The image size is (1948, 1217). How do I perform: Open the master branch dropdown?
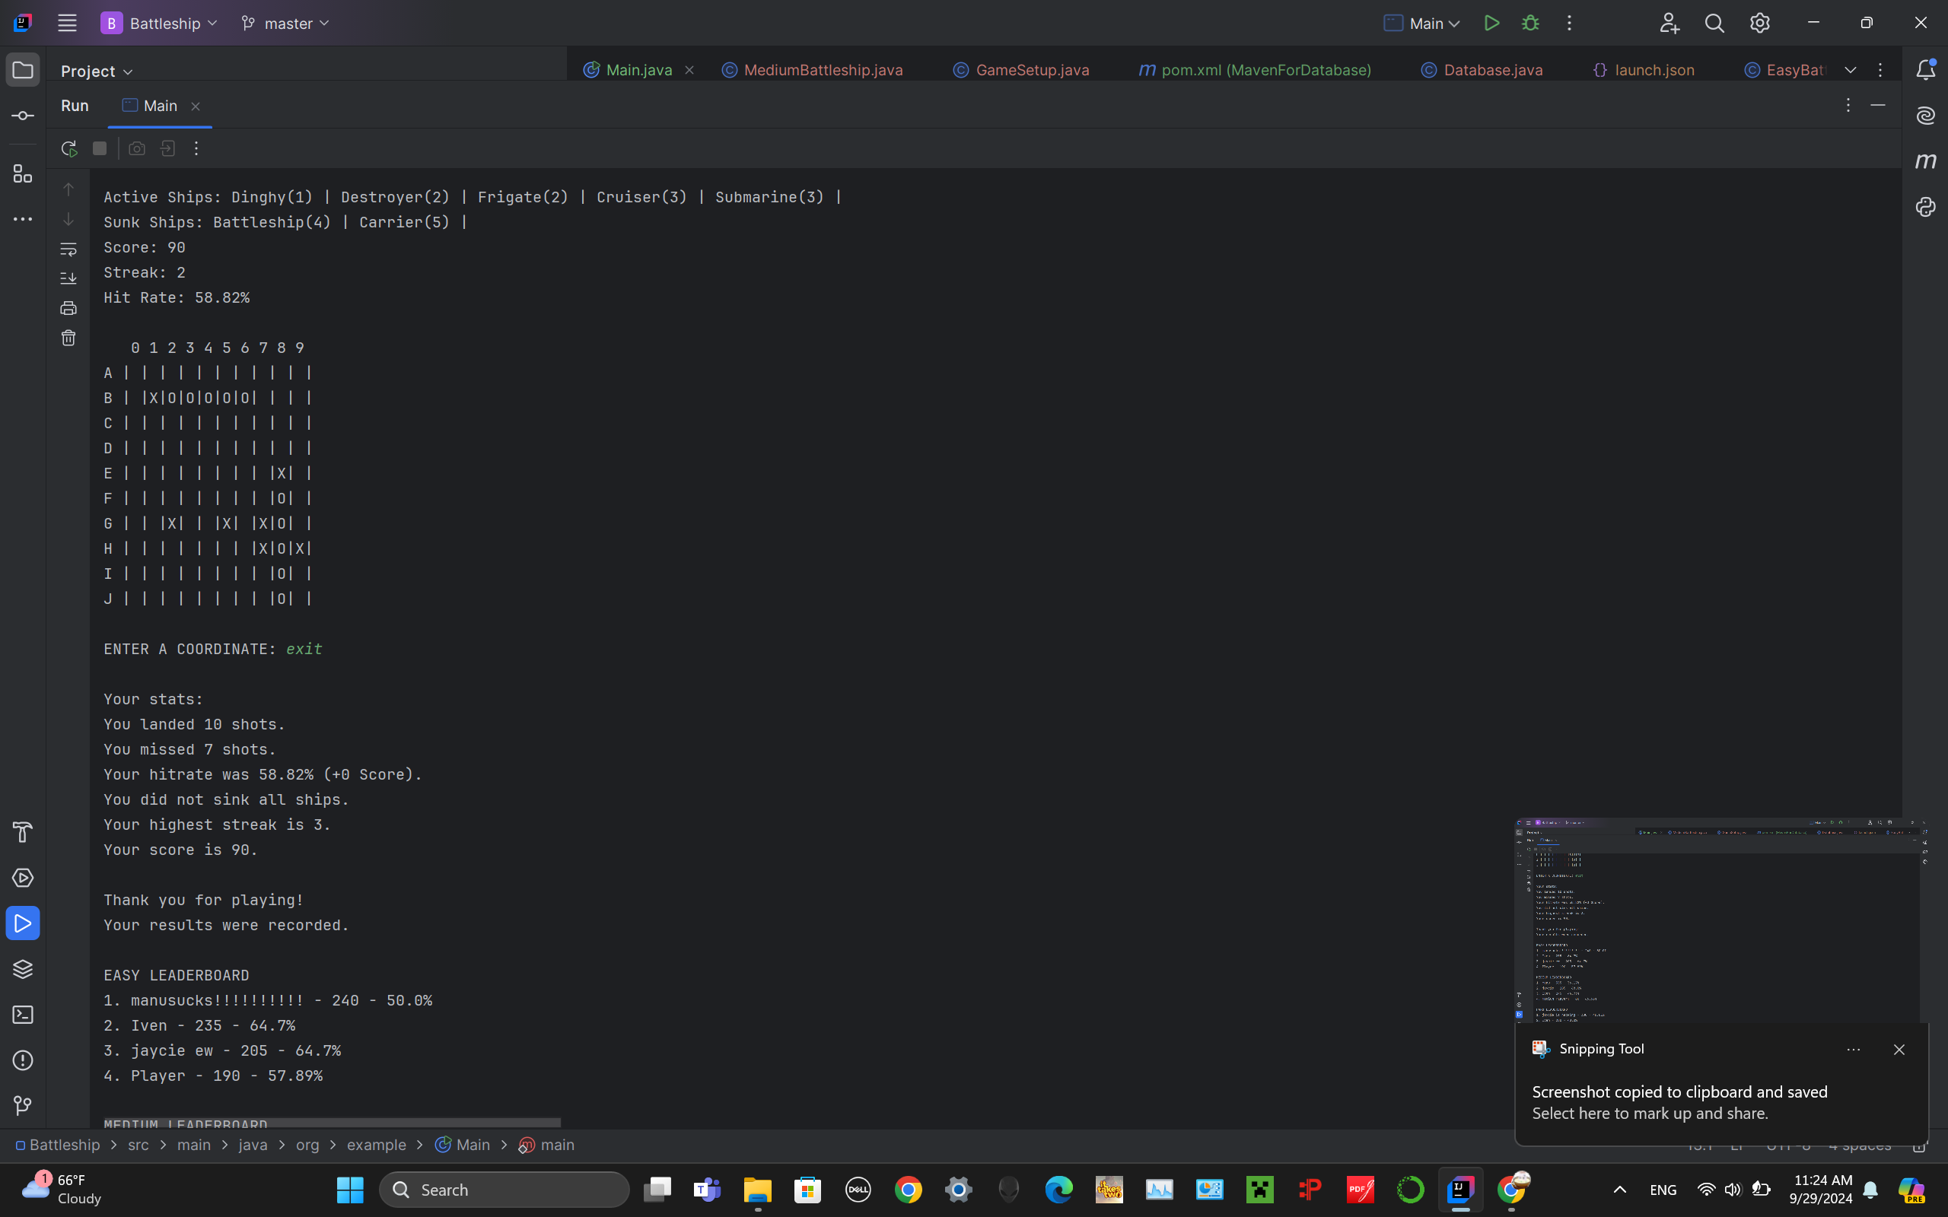coord(286,24)
